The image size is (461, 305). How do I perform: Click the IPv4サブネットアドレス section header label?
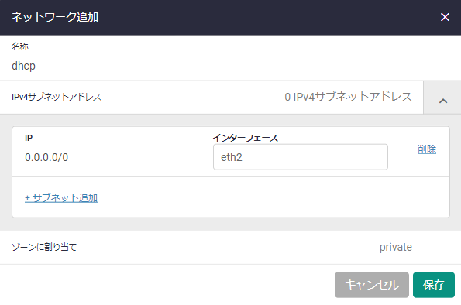point(57,97)
